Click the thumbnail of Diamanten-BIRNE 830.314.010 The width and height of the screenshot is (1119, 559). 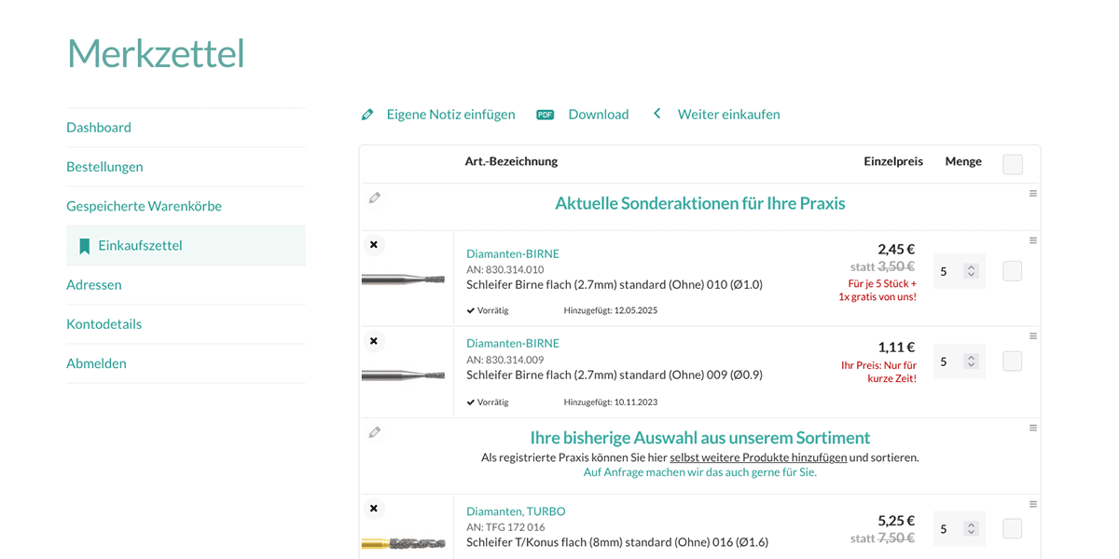(404, 279)
